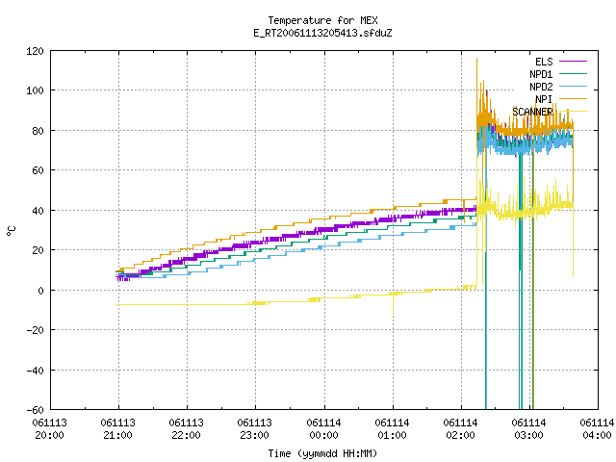This screenshot has height=462, width=616.
Task: Click the y-axis label 40
Action: click(x=38, y=211)
